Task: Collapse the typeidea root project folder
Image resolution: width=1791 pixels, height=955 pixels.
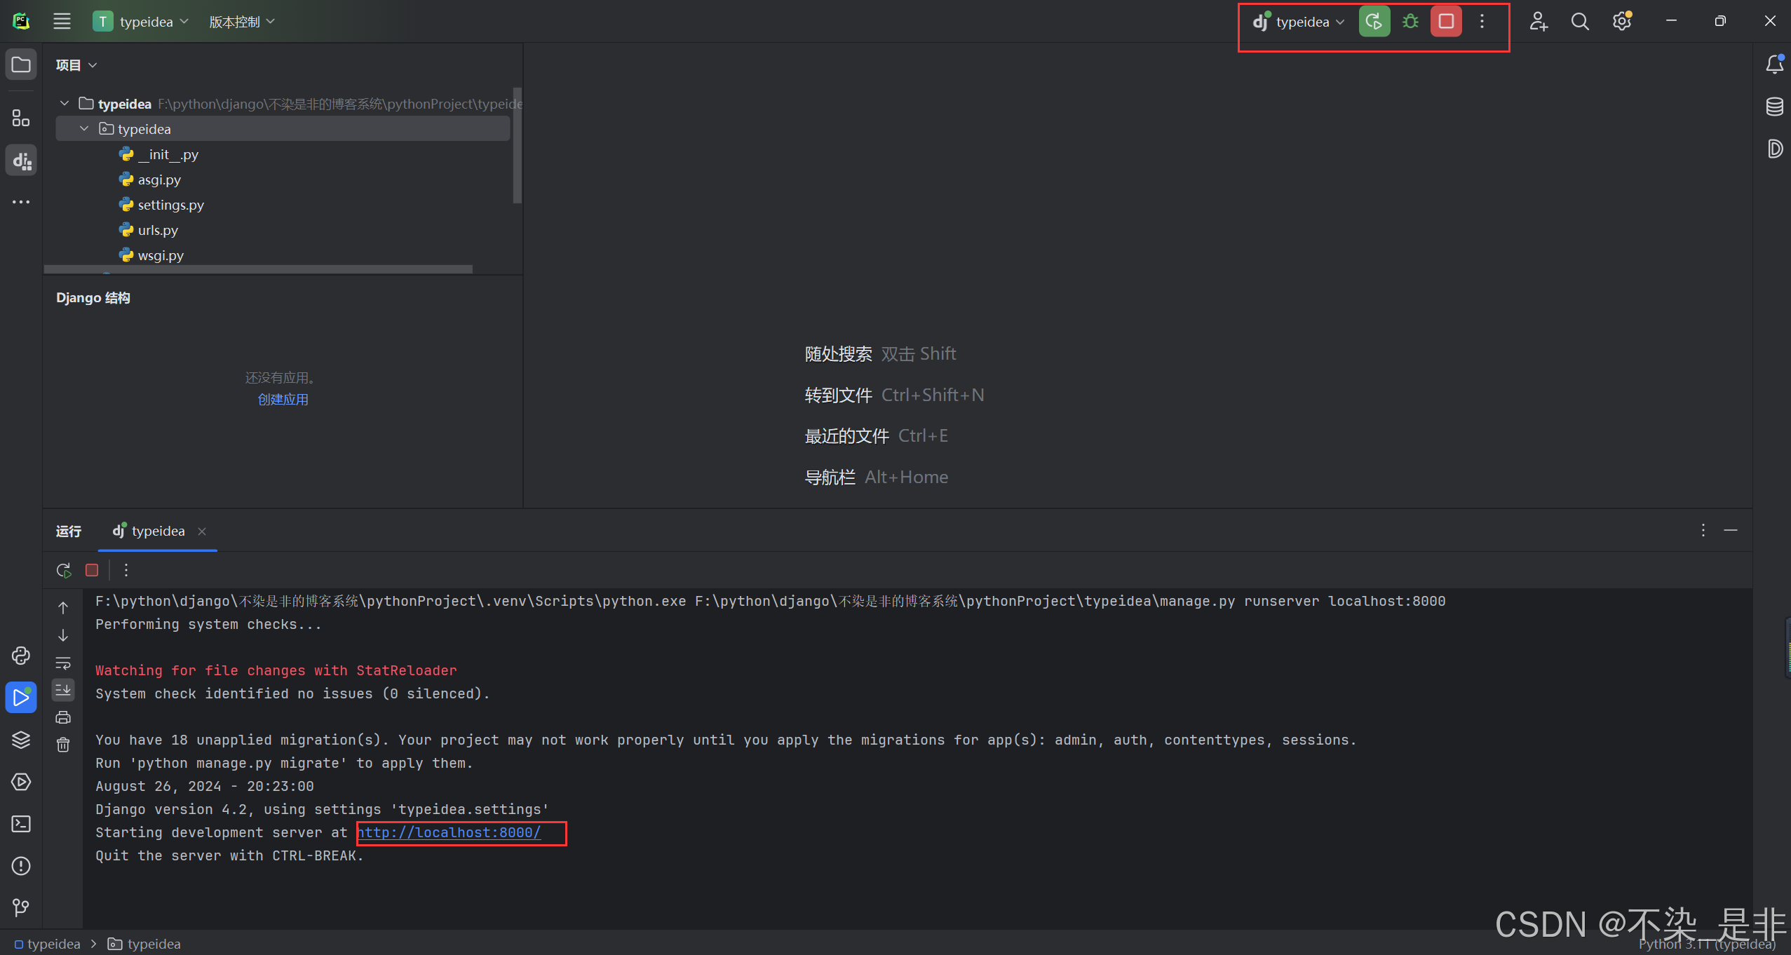Action: coord(65,104)
